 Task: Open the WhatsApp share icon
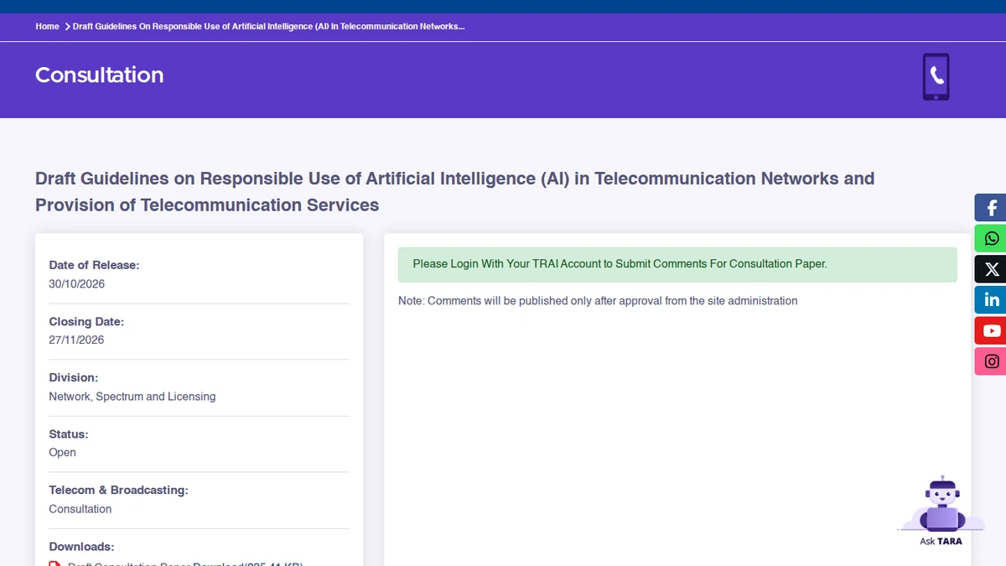pos(991,239)
